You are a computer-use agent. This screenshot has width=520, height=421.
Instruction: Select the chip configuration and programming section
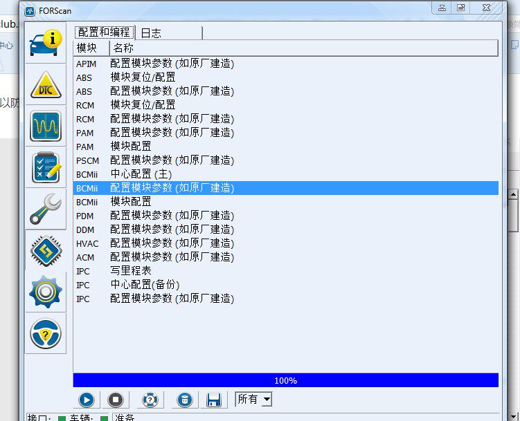[46, 250]
